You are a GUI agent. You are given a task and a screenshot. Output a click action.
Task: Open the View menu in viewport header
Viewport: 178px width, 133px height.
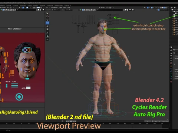point(60,7)
